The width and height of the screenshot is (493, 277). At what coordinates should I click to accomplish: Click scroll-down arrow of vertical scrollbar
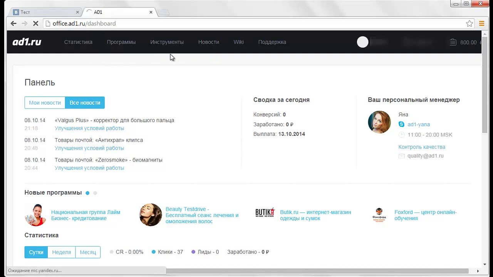(485, 265)
